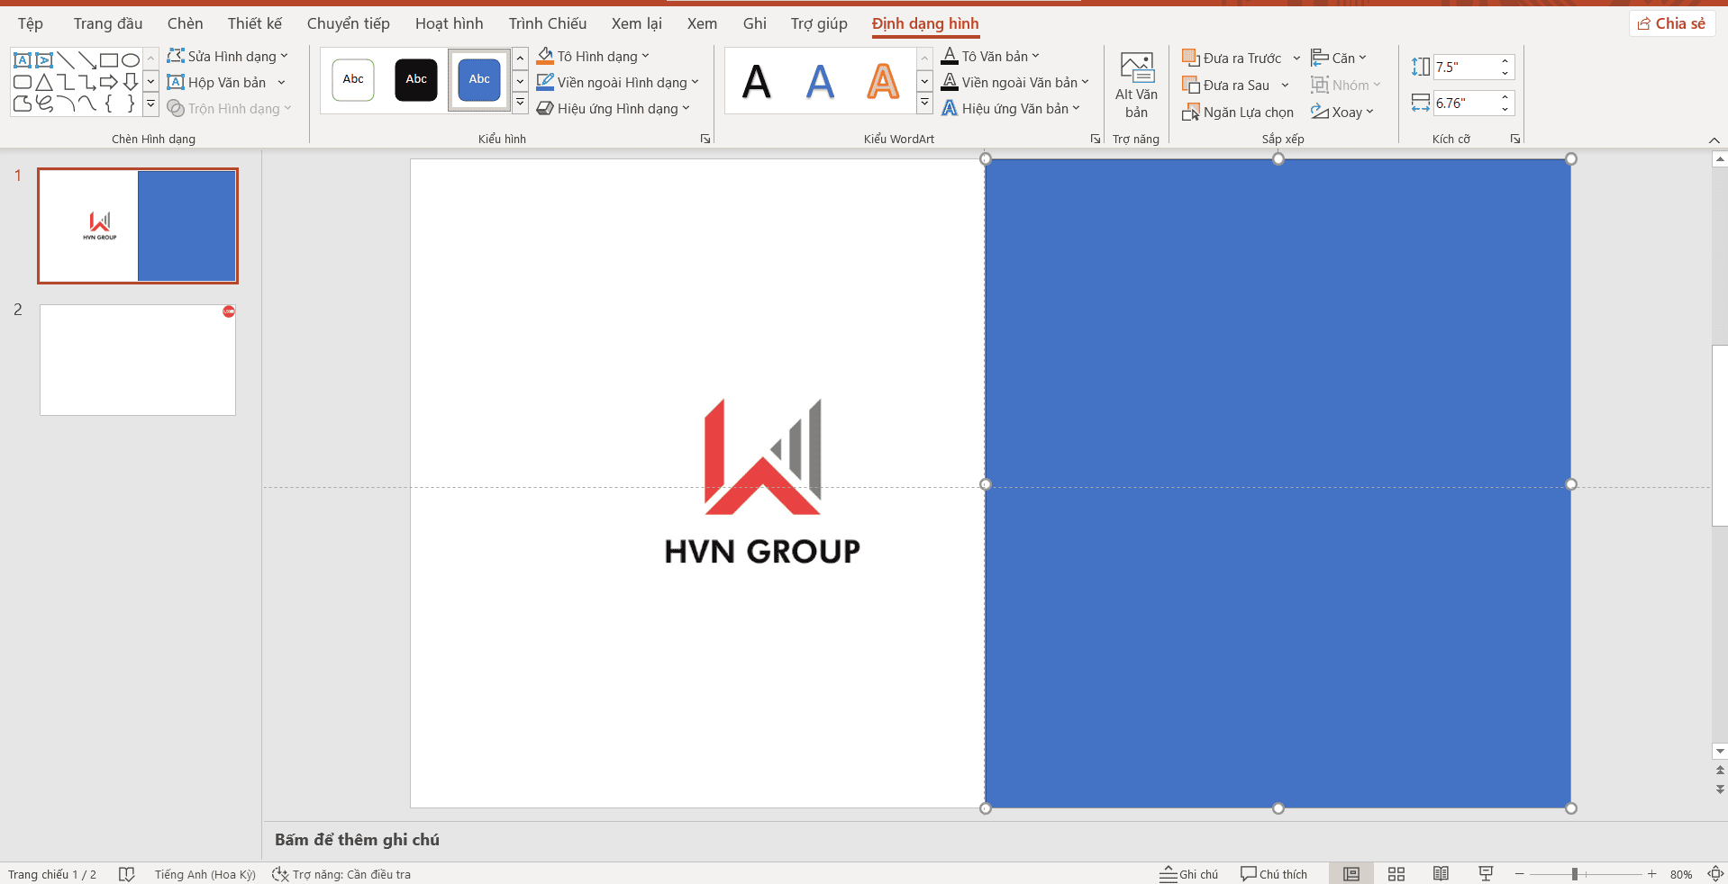Open Slide Sorter view from status bar
The width and height of the screenshot is (1728, 884).
pyautogui.click(x=1396, y=874)
